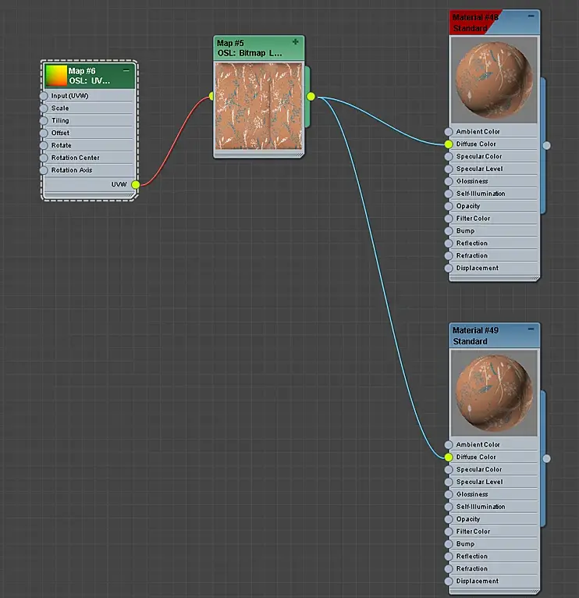Viewport: 579px width, 598px height.
Task: Click the Map #6 node resize grip
Action: pyautogui.click(x=133, y=195)
